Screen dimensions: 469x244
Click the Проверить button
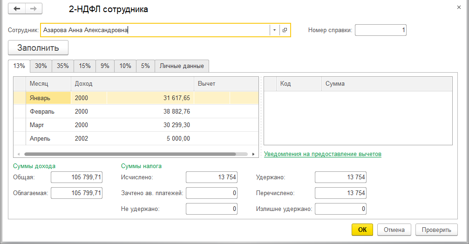coord(436,230)
